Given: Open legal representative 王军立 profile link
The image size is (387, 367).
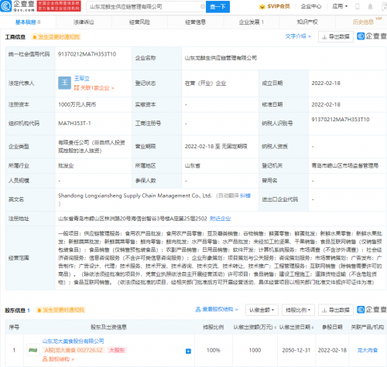Looking at the screenshot, I should point(82,79).
